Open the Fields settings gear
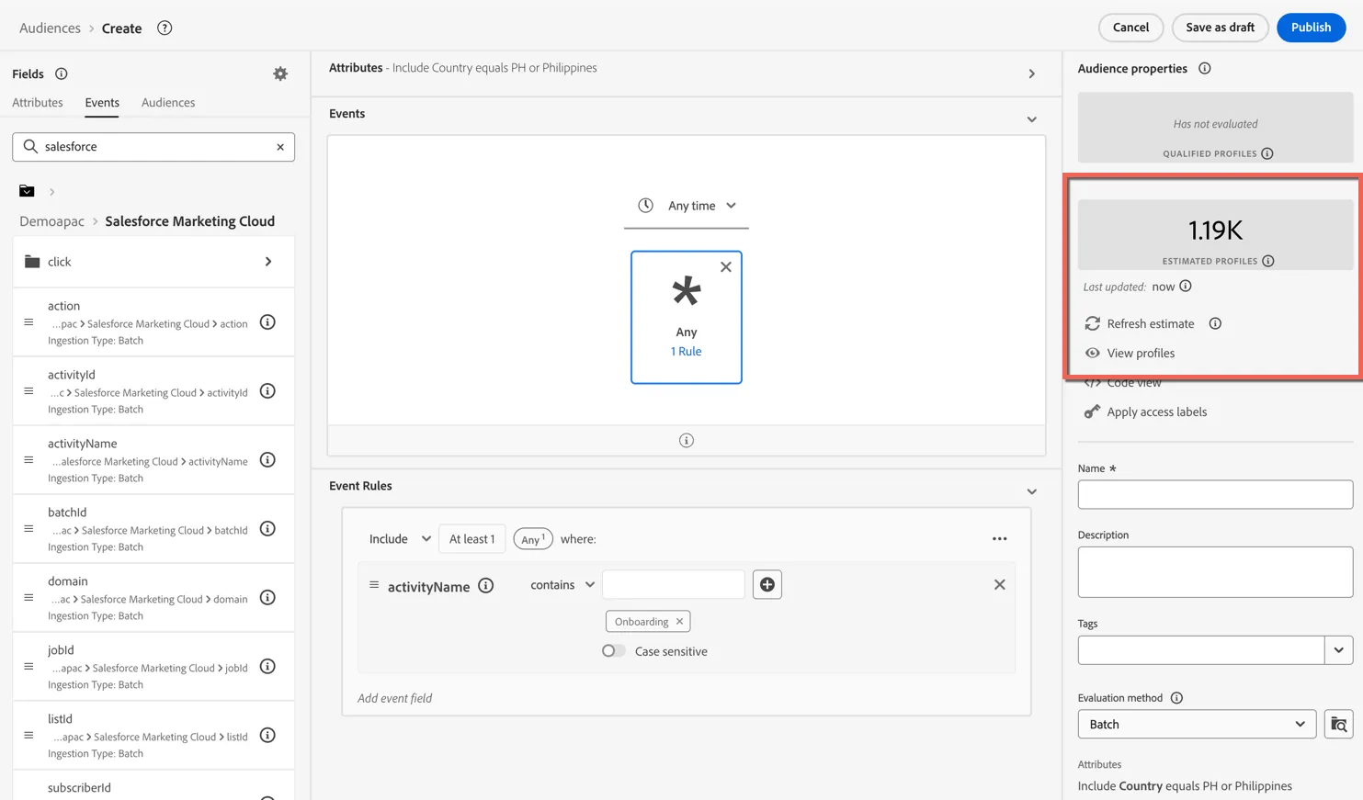Viewport: 1363px width, 800px height. (280, 73)
